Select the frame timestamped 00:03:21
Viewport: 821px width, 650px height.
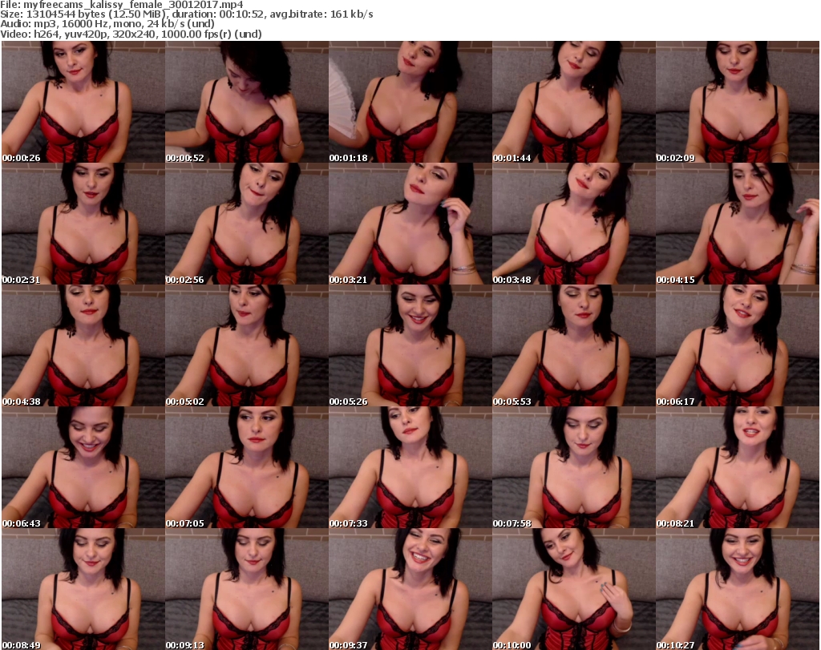pyautogui.click(x=410, y=224)
